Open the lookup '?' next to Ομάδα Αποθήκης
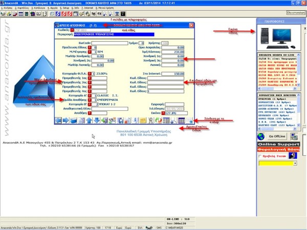 point(90,100)
